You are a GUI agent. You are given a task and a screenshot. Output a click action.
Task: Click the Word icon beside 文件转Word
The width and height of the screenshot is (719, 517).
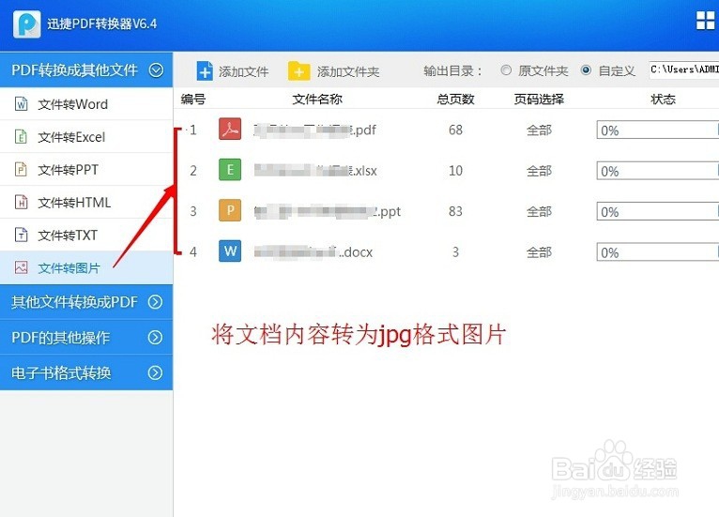coord(21,104)
